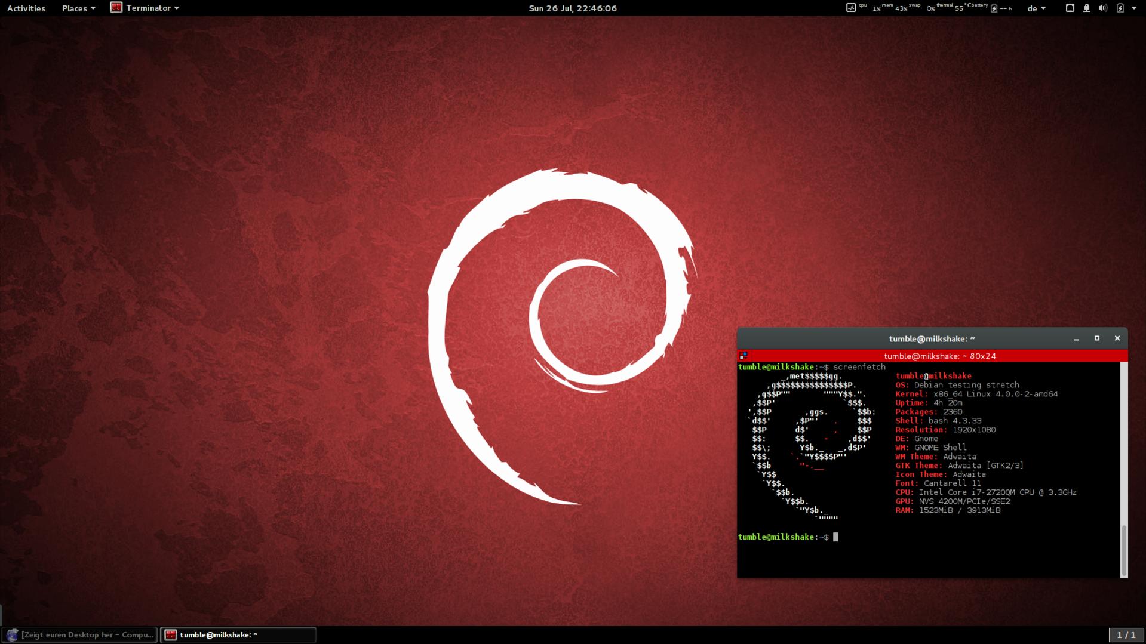1146x644 pixels.
Task: Maximize the Terminator window
Action: (x=1097, y=338)
